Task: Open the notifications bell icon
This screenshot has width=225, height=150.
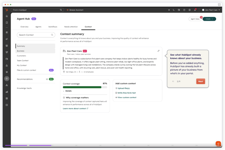Action: [x=195, y=10]
